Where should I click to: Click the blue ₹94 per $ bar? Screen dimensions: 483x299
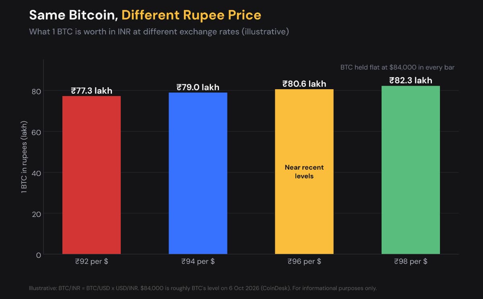[198, 173]
